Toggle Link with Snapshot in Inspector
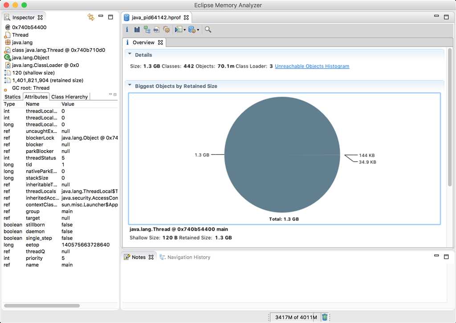 pyautogui.click(x=91, y=17)
